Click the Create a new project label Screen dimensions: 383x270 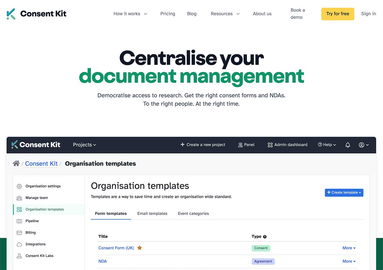[206, 145]
